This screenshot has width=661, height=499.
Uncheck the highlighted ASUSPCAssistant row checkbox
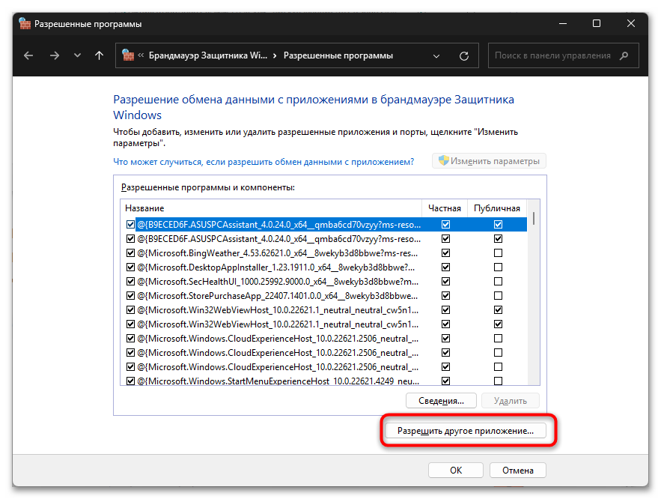click(130, 225)
